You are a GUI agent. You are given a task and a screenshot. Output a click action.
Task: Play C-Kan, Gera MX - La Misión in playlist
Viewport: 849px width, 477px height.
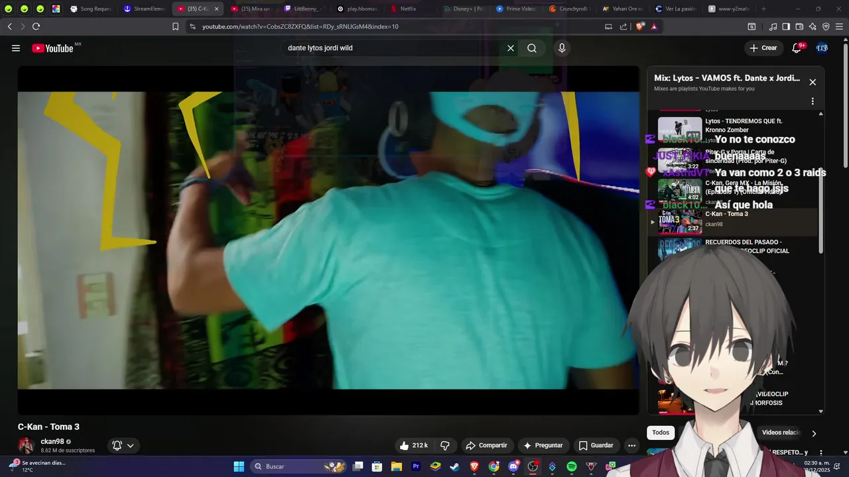coord(733,191)
